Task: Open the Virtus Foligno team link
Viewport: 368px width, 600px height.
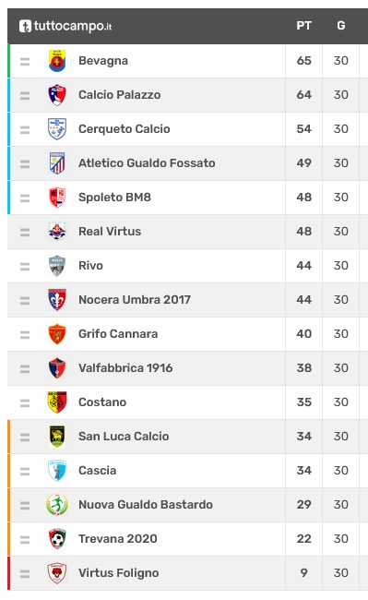Action: pyautogui.click(x=118, y=573)
